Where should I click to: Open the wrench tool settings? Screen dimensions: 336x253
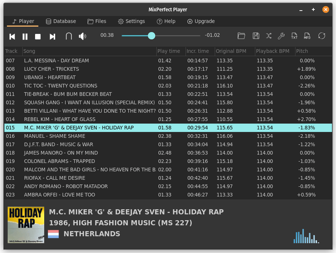tap(282, 36)
